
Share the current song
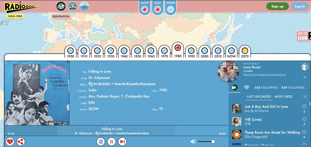tap(21, 142)
